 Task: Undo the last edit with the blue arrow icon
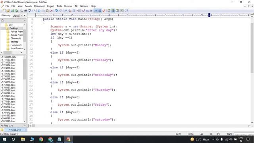[56, 11]
